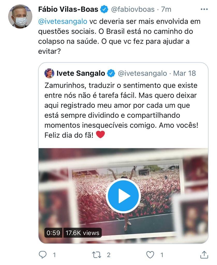Open the share upload icon
Image resolution: width=217 pixels, height=265 pixels.
pyautogui.click(x=204, y=255)
